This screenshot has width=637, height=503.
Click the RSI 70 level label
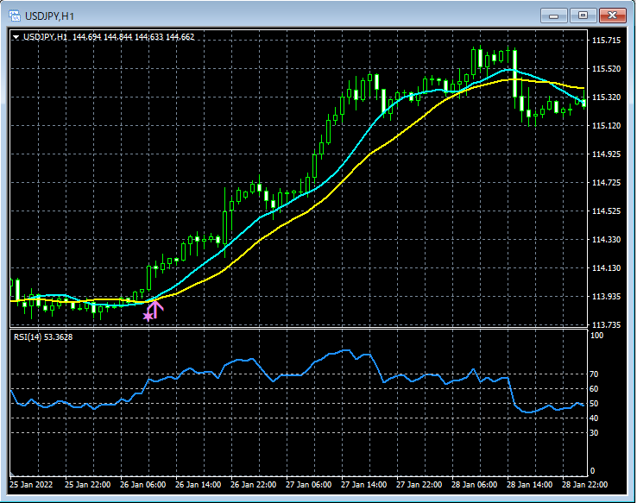(594, 374)
